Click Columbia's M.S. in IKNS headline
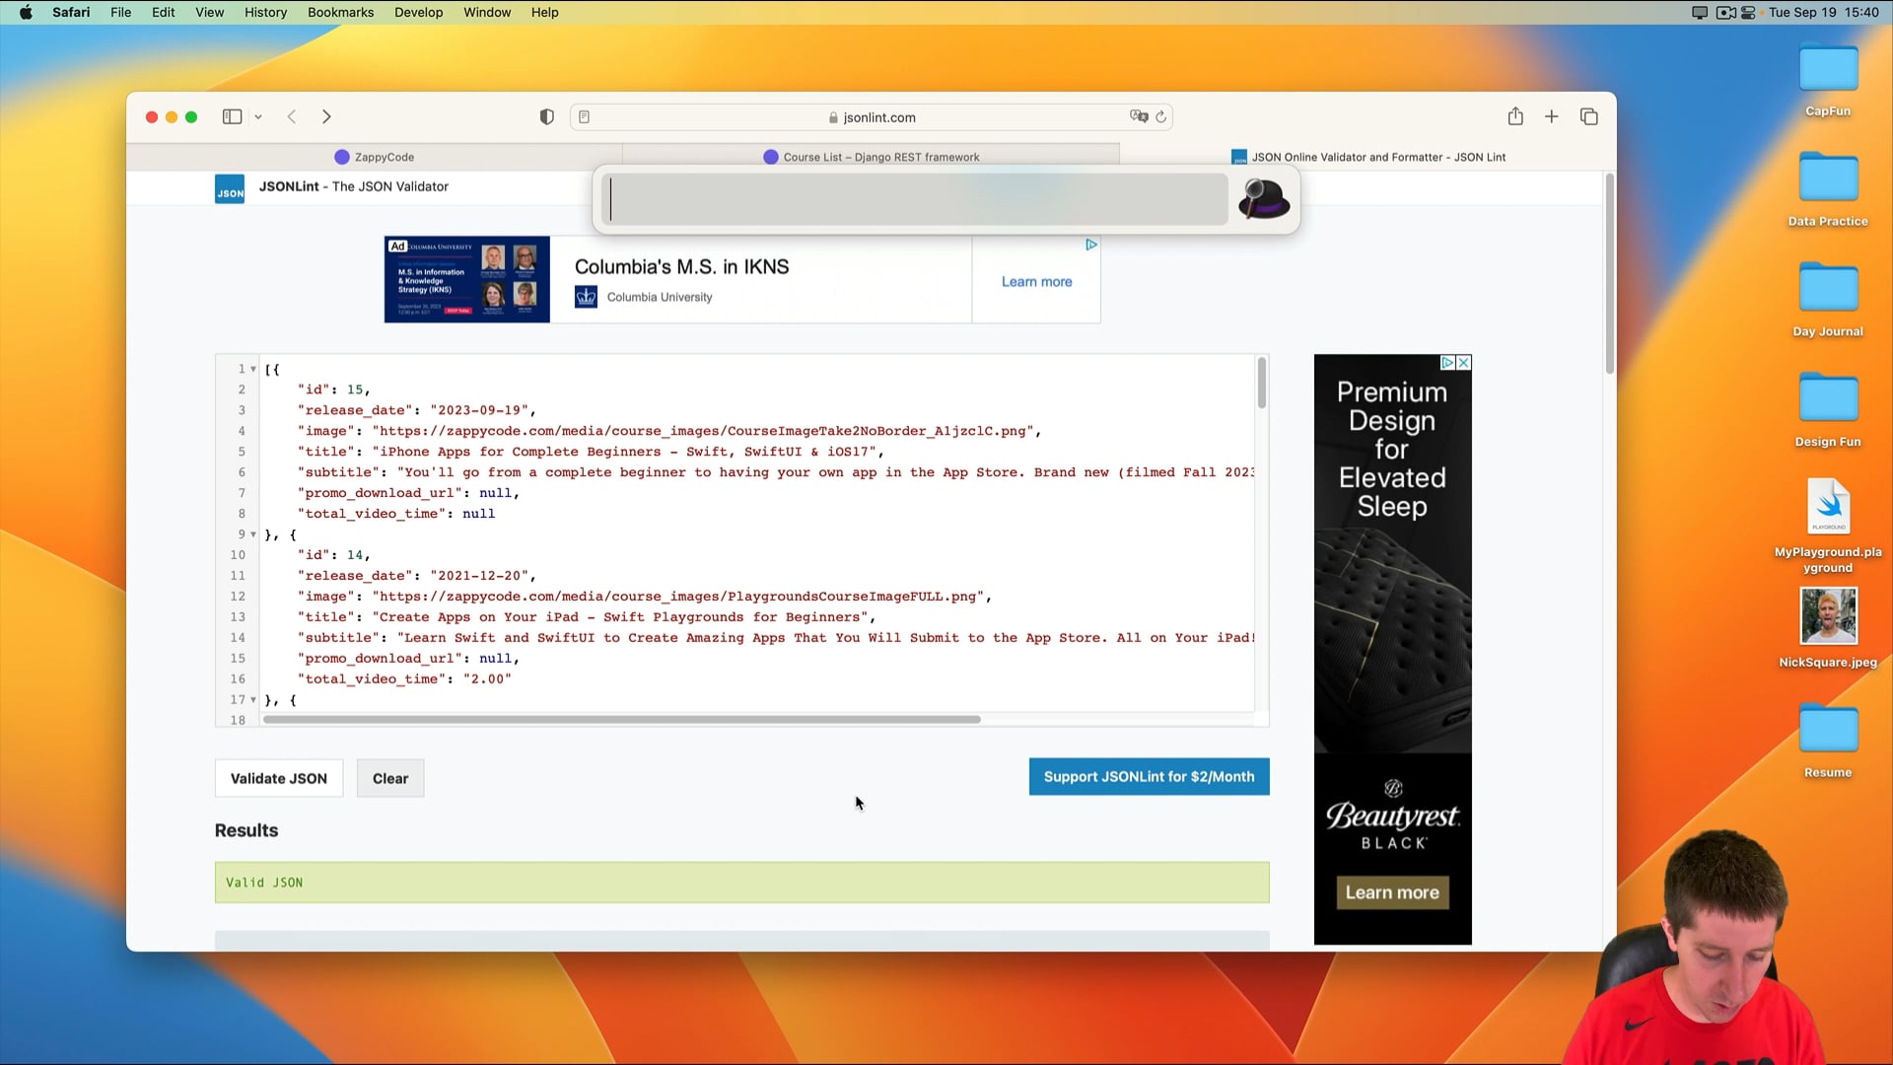Viewport: 1893px width, 1065px height. tap(682, 266)
